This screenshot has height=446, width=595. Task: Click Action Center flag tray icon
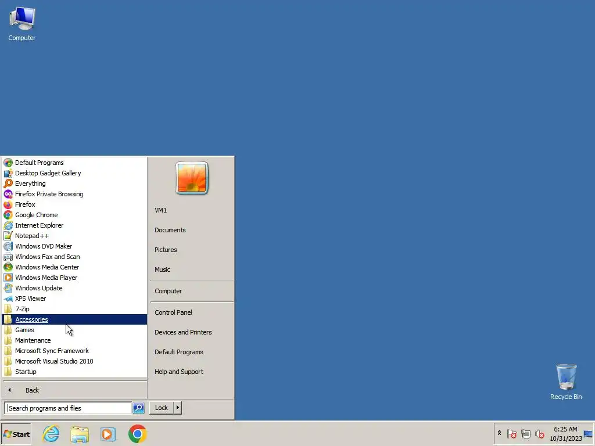pos(511,433)
